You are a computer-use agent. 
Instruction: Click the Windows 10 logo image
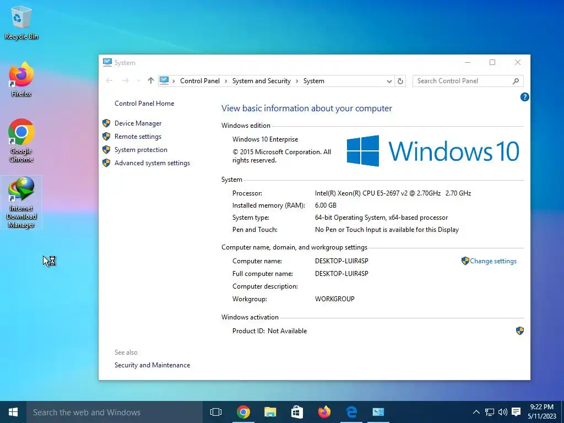pyautogui.click(x=433, y=151)
